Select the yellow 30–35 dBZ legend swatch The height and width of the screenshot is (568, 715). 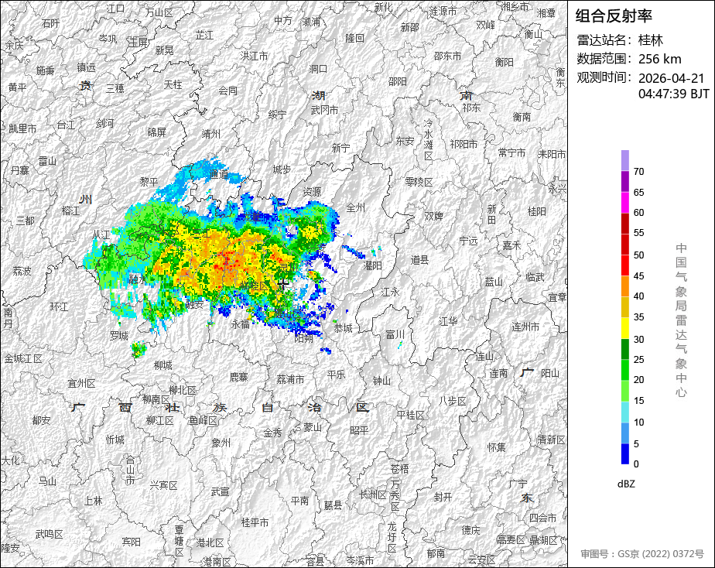624,328
